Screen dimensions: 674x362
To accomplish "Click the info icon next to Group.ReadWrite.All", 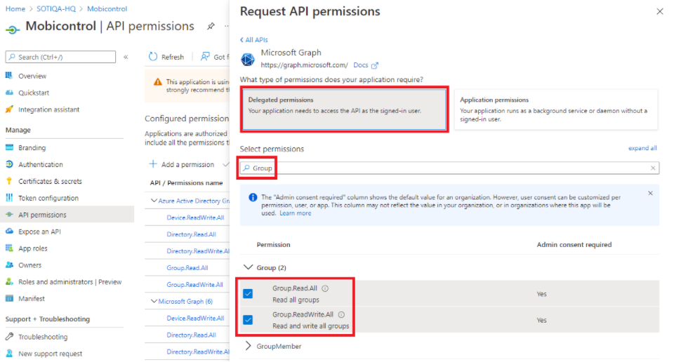I will [342, 315].
